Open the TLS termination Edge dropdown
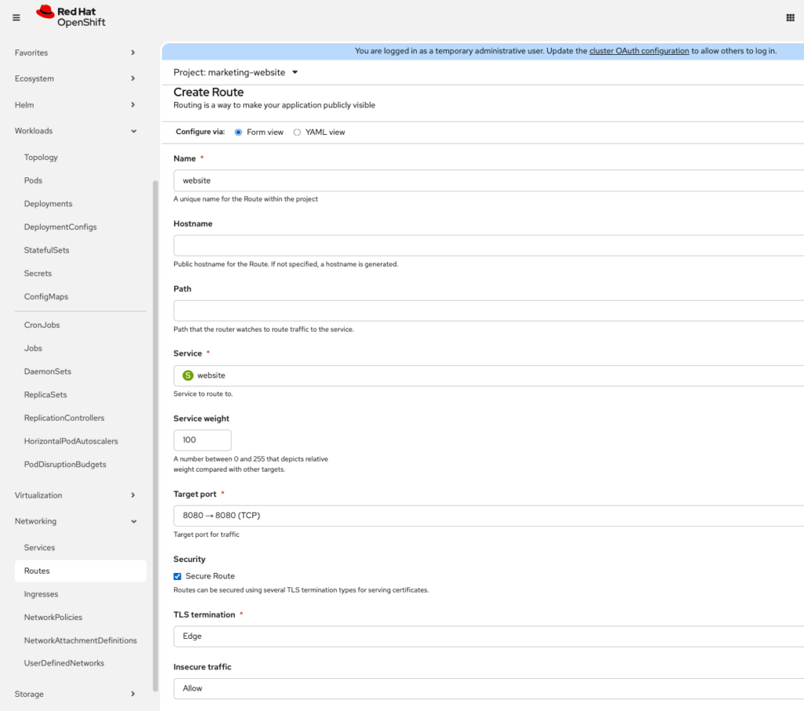The image size is (804, 711). [x=487, y=636]
